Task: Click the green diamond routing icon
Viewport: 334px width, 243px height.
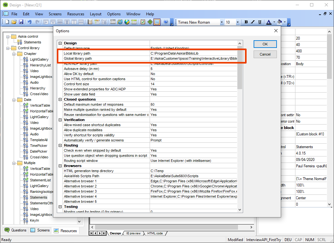Action: [x=150, y=22]
